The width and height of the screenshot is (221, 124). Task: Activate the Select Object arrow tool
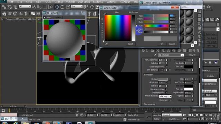coord(34,7)
